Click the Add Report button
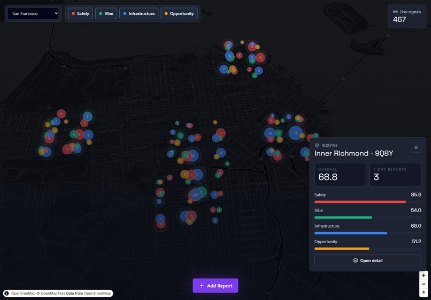Viewport: 431px width, 300px height. [x=215, y=286]
